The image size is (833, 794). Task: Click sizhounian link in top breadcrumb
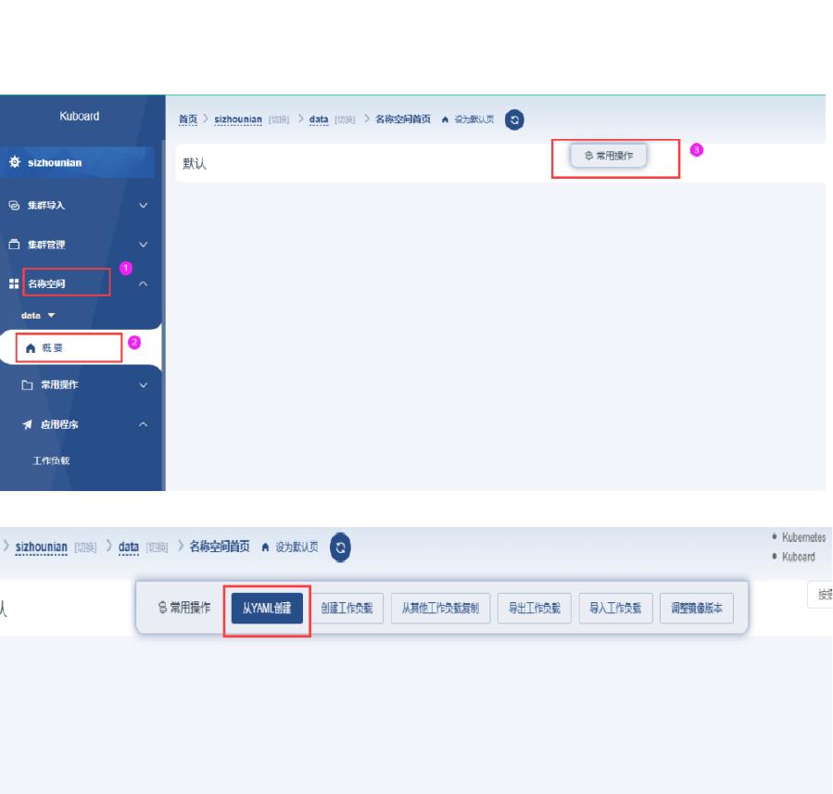(238, 119)
